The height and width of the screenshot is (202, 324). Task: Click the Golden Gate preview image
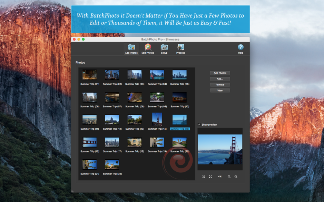click(x=220, y=150)
